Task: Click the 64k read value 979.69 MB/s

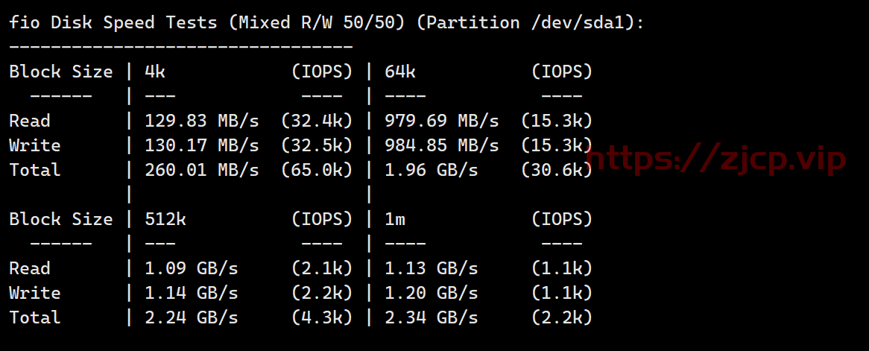Action: [442, 121]
